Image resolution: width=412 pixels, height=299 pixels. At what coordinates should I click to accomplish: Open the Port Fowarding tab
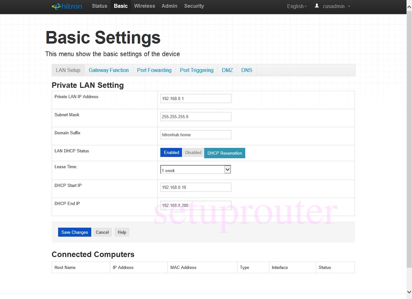154,70
